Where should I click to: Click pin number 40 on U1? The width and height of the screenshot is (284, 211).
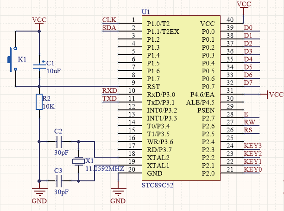click(x=230, y=20)
